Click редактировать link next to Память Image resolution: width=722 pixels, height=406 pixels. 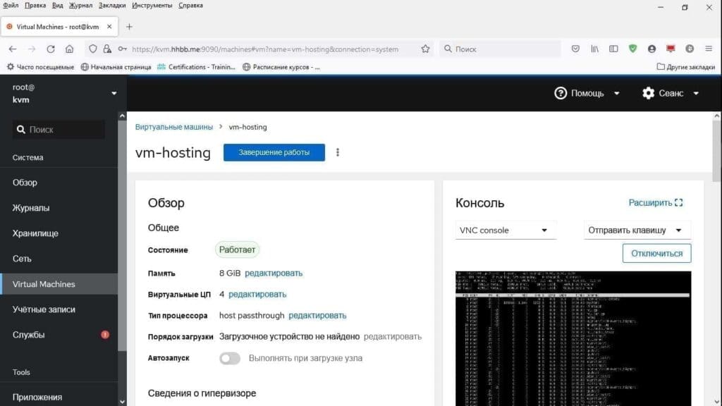[274, 273]
